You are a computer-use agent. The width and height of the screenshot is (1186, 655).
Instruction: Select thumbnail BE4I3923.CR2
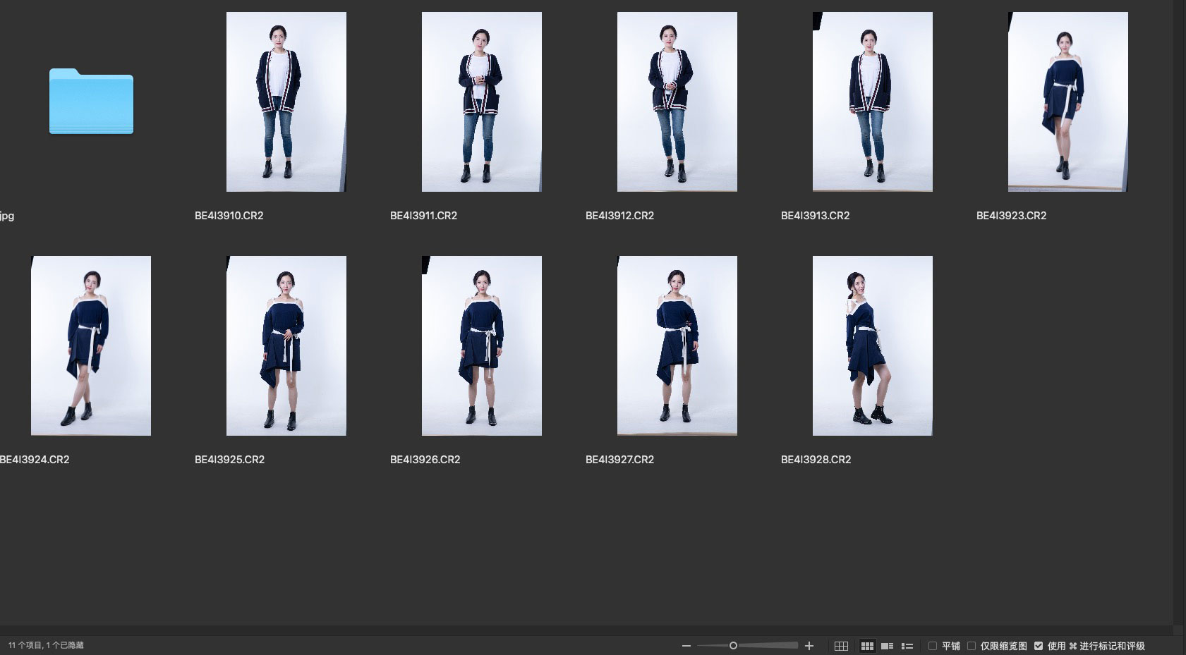[1067, 102]
